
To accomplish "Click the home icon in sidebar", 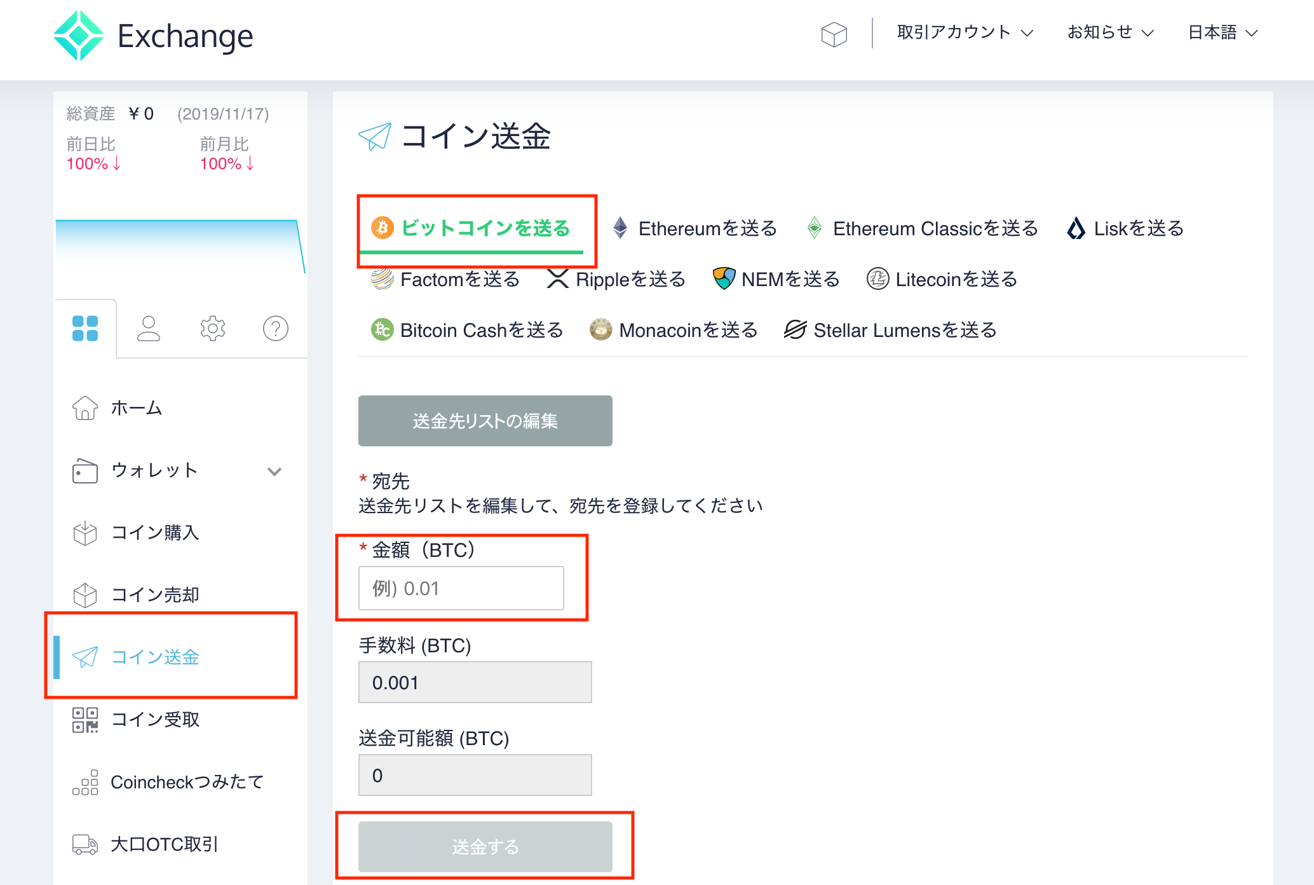I will click(x=85, y=408).
